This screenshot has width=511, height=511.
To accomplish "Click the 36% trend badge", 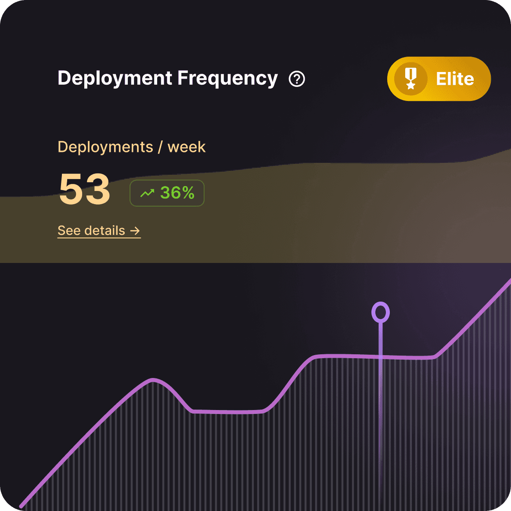I will pyautogui.click(x=167, y=193).
